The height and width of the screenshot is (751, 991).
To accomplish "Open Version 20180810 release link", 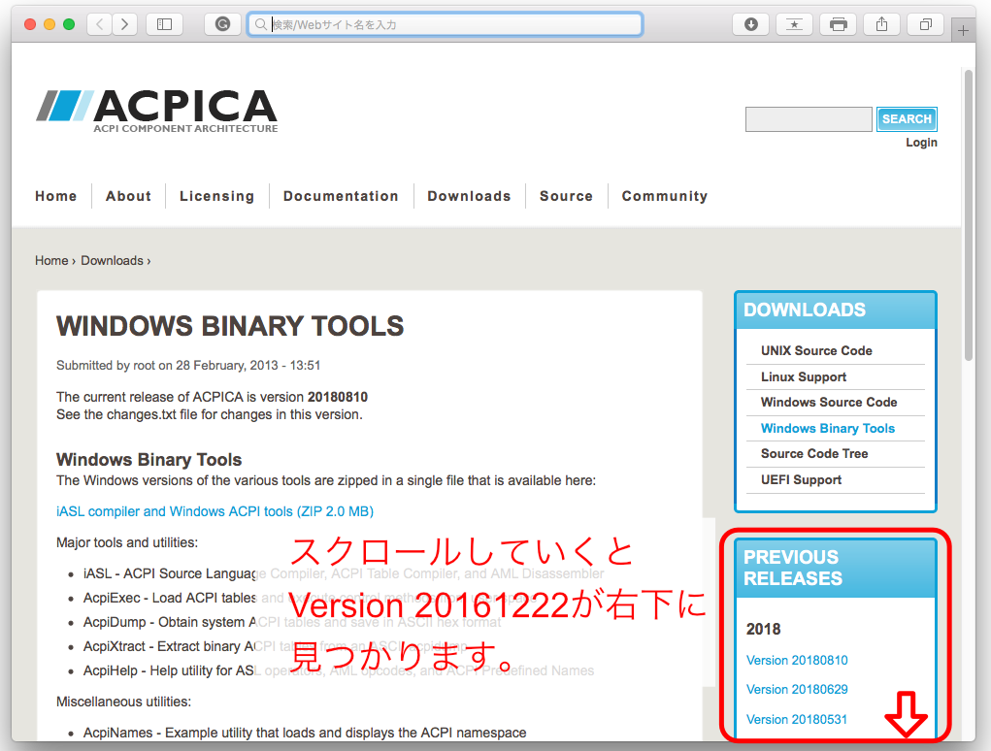I will pyautogui.click(x=797, y=661).
